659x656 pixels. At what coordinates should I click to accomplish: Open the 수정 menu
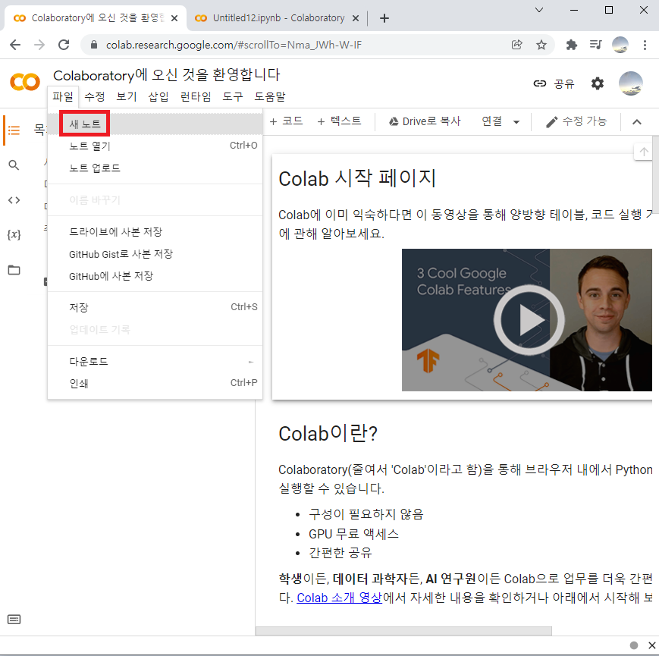95,96
